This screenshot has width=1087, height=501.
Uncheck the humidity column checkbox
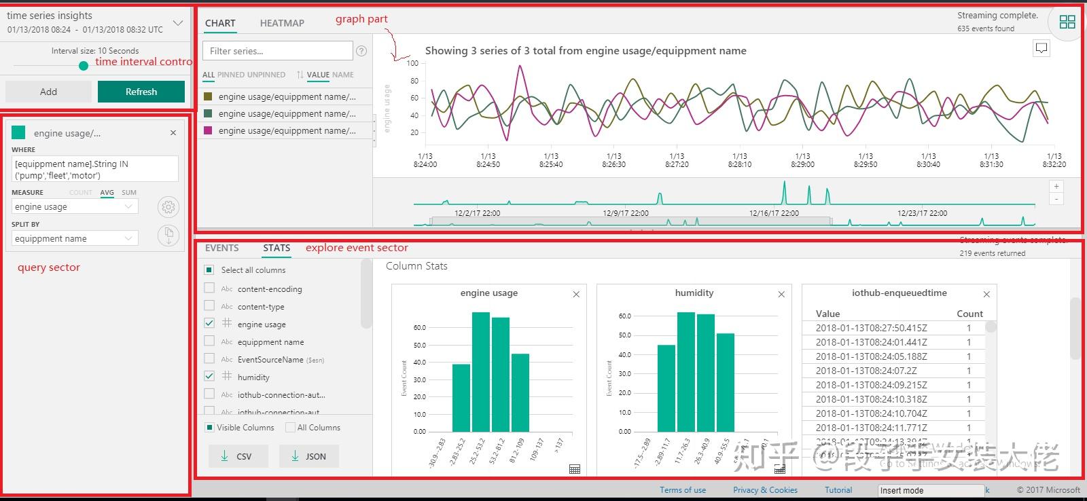[x=209, y=377]
